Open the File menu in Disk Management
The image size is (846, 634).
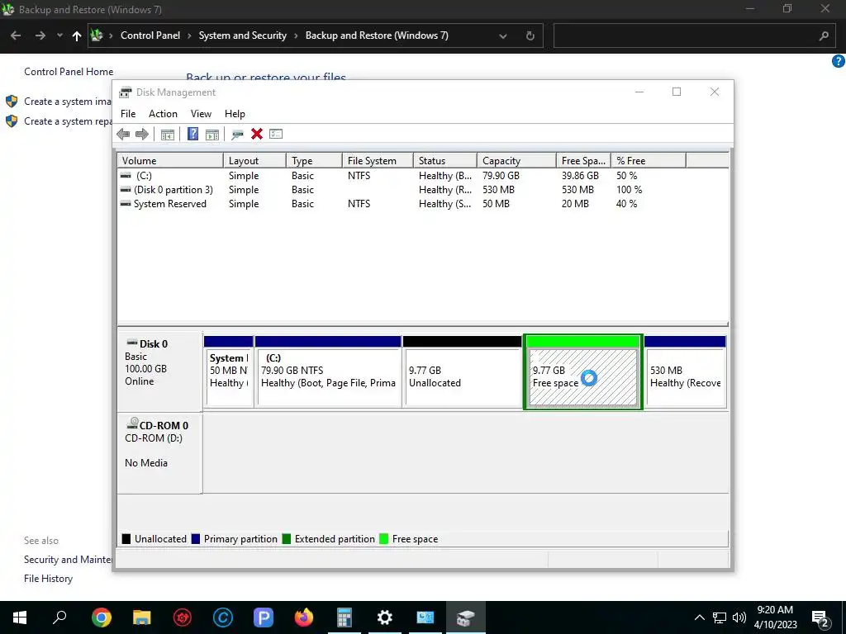click(128, 114)
